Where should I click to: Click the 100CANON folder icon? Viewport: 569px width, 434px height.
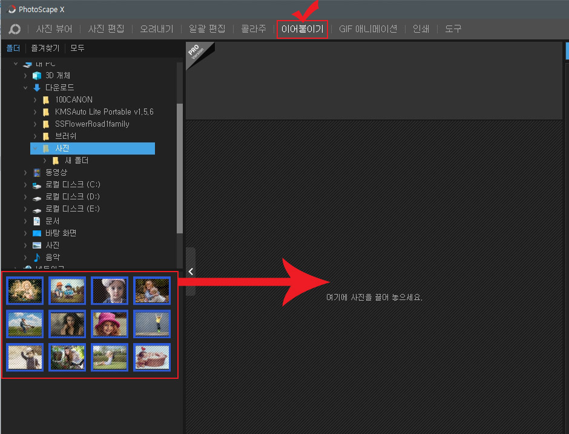tap(46, 100)
